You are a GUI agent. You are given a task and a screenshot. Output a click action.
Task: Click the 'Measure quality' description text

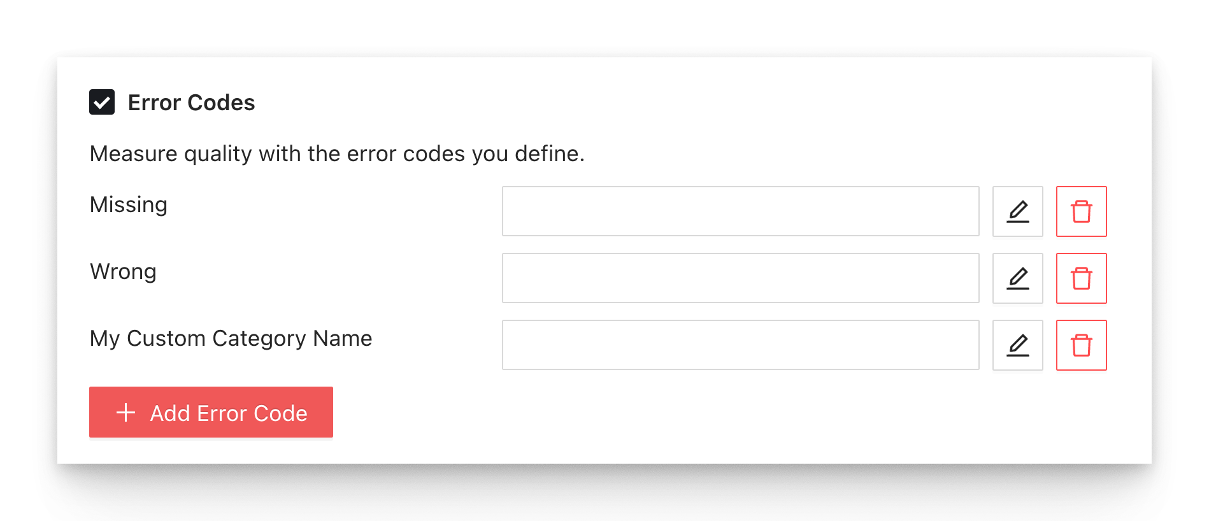click(x=337, y=153)
